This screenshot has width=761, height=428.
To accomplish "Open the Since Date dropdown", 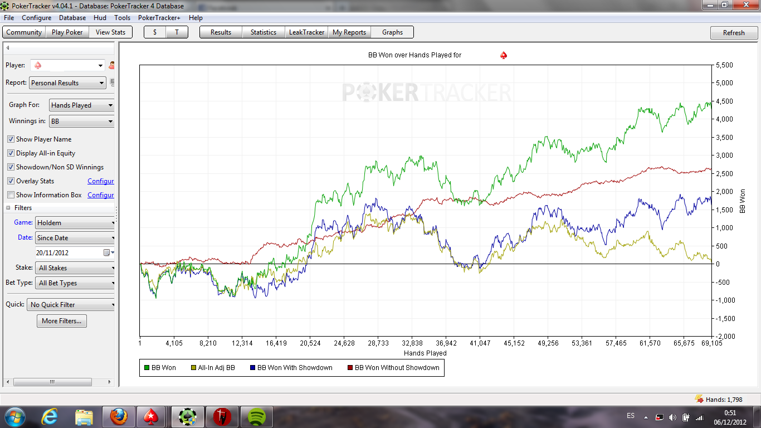I will pyautogui.click(x=75, y=238).
